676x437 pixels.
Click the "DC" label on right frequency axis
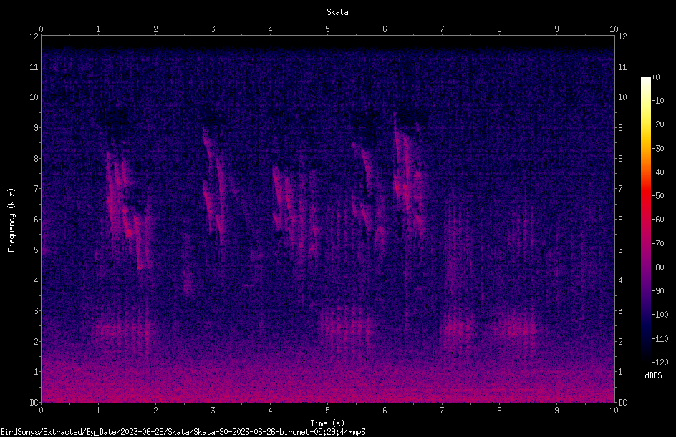(622, 402)
